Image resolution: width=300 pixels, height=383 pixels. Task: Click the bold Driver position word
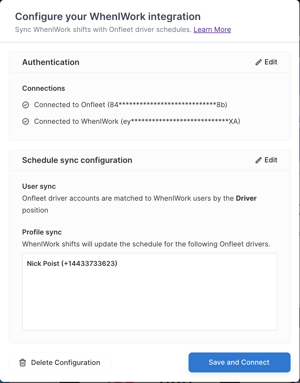coord(246,198)
